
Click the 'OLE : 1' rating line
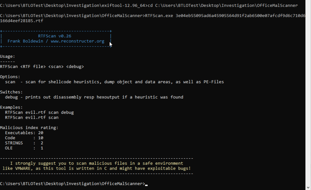pos(24,148)
